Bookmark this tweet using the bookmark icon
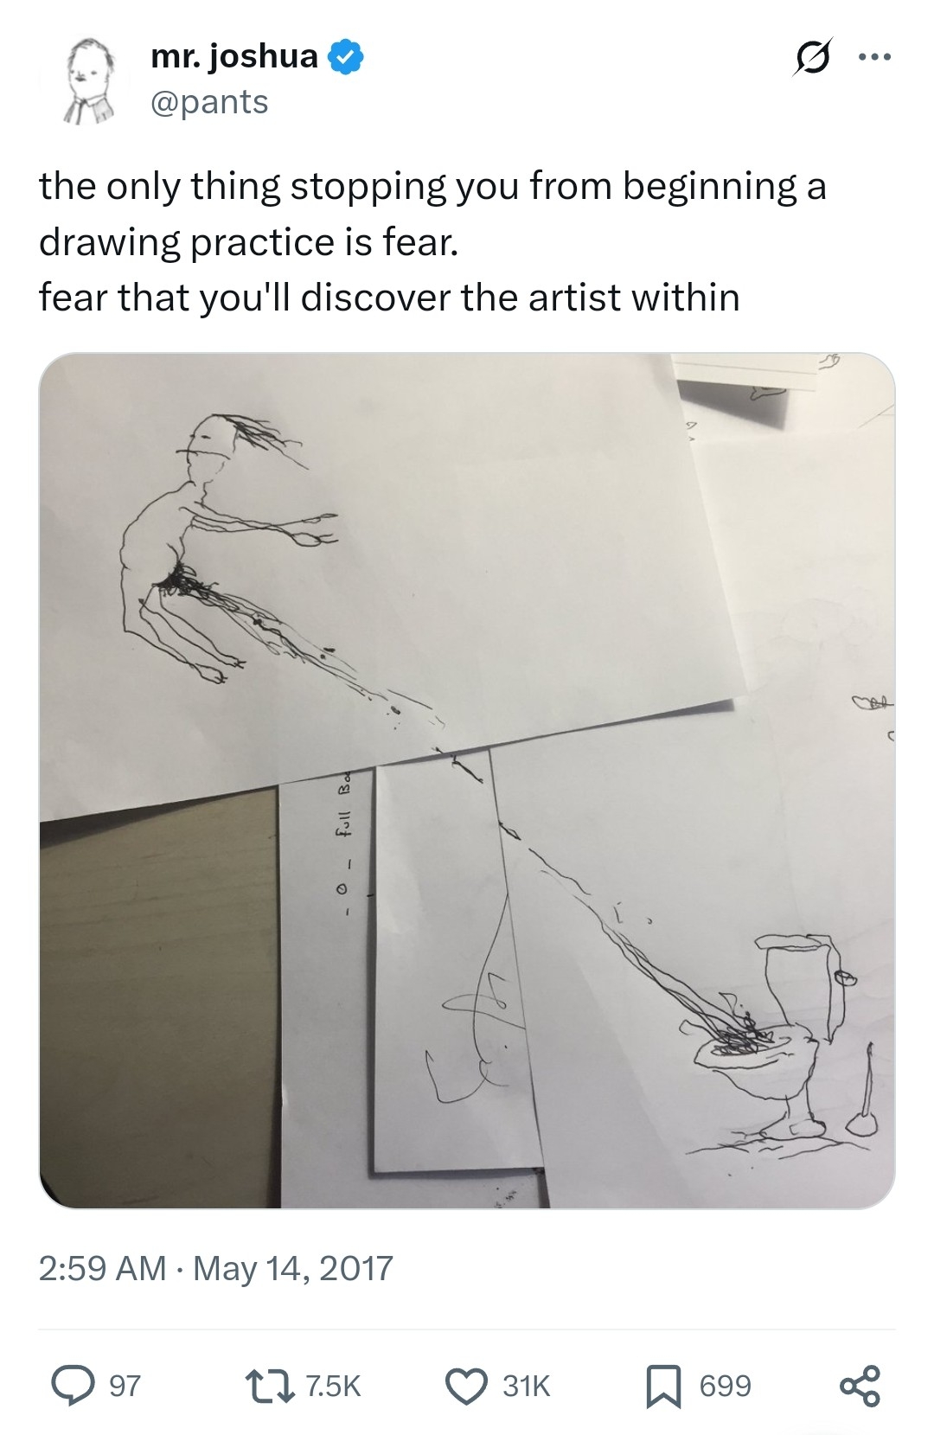This screenshot has width=934, height=1435. 664,1386
